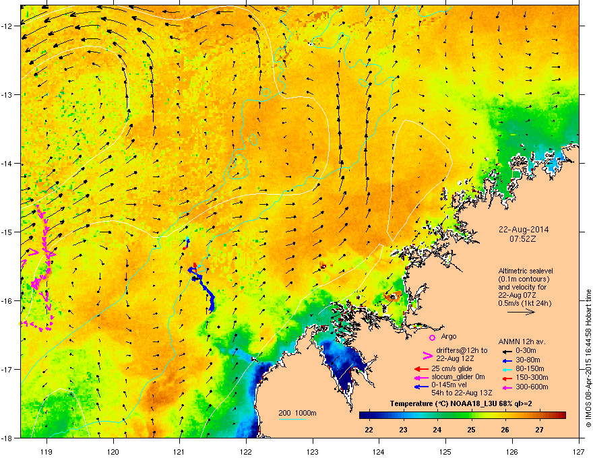
Task: Click the "07:52Z" time label
Action: click(523, 239)
